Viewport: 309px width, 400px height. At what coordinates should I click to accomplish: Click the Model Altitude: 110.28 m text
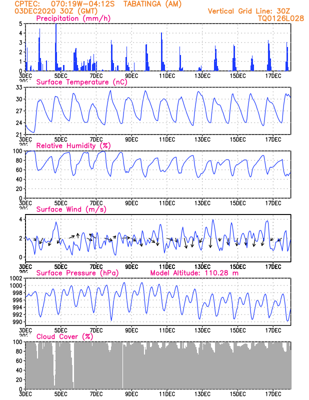click(x=194, y=273)
